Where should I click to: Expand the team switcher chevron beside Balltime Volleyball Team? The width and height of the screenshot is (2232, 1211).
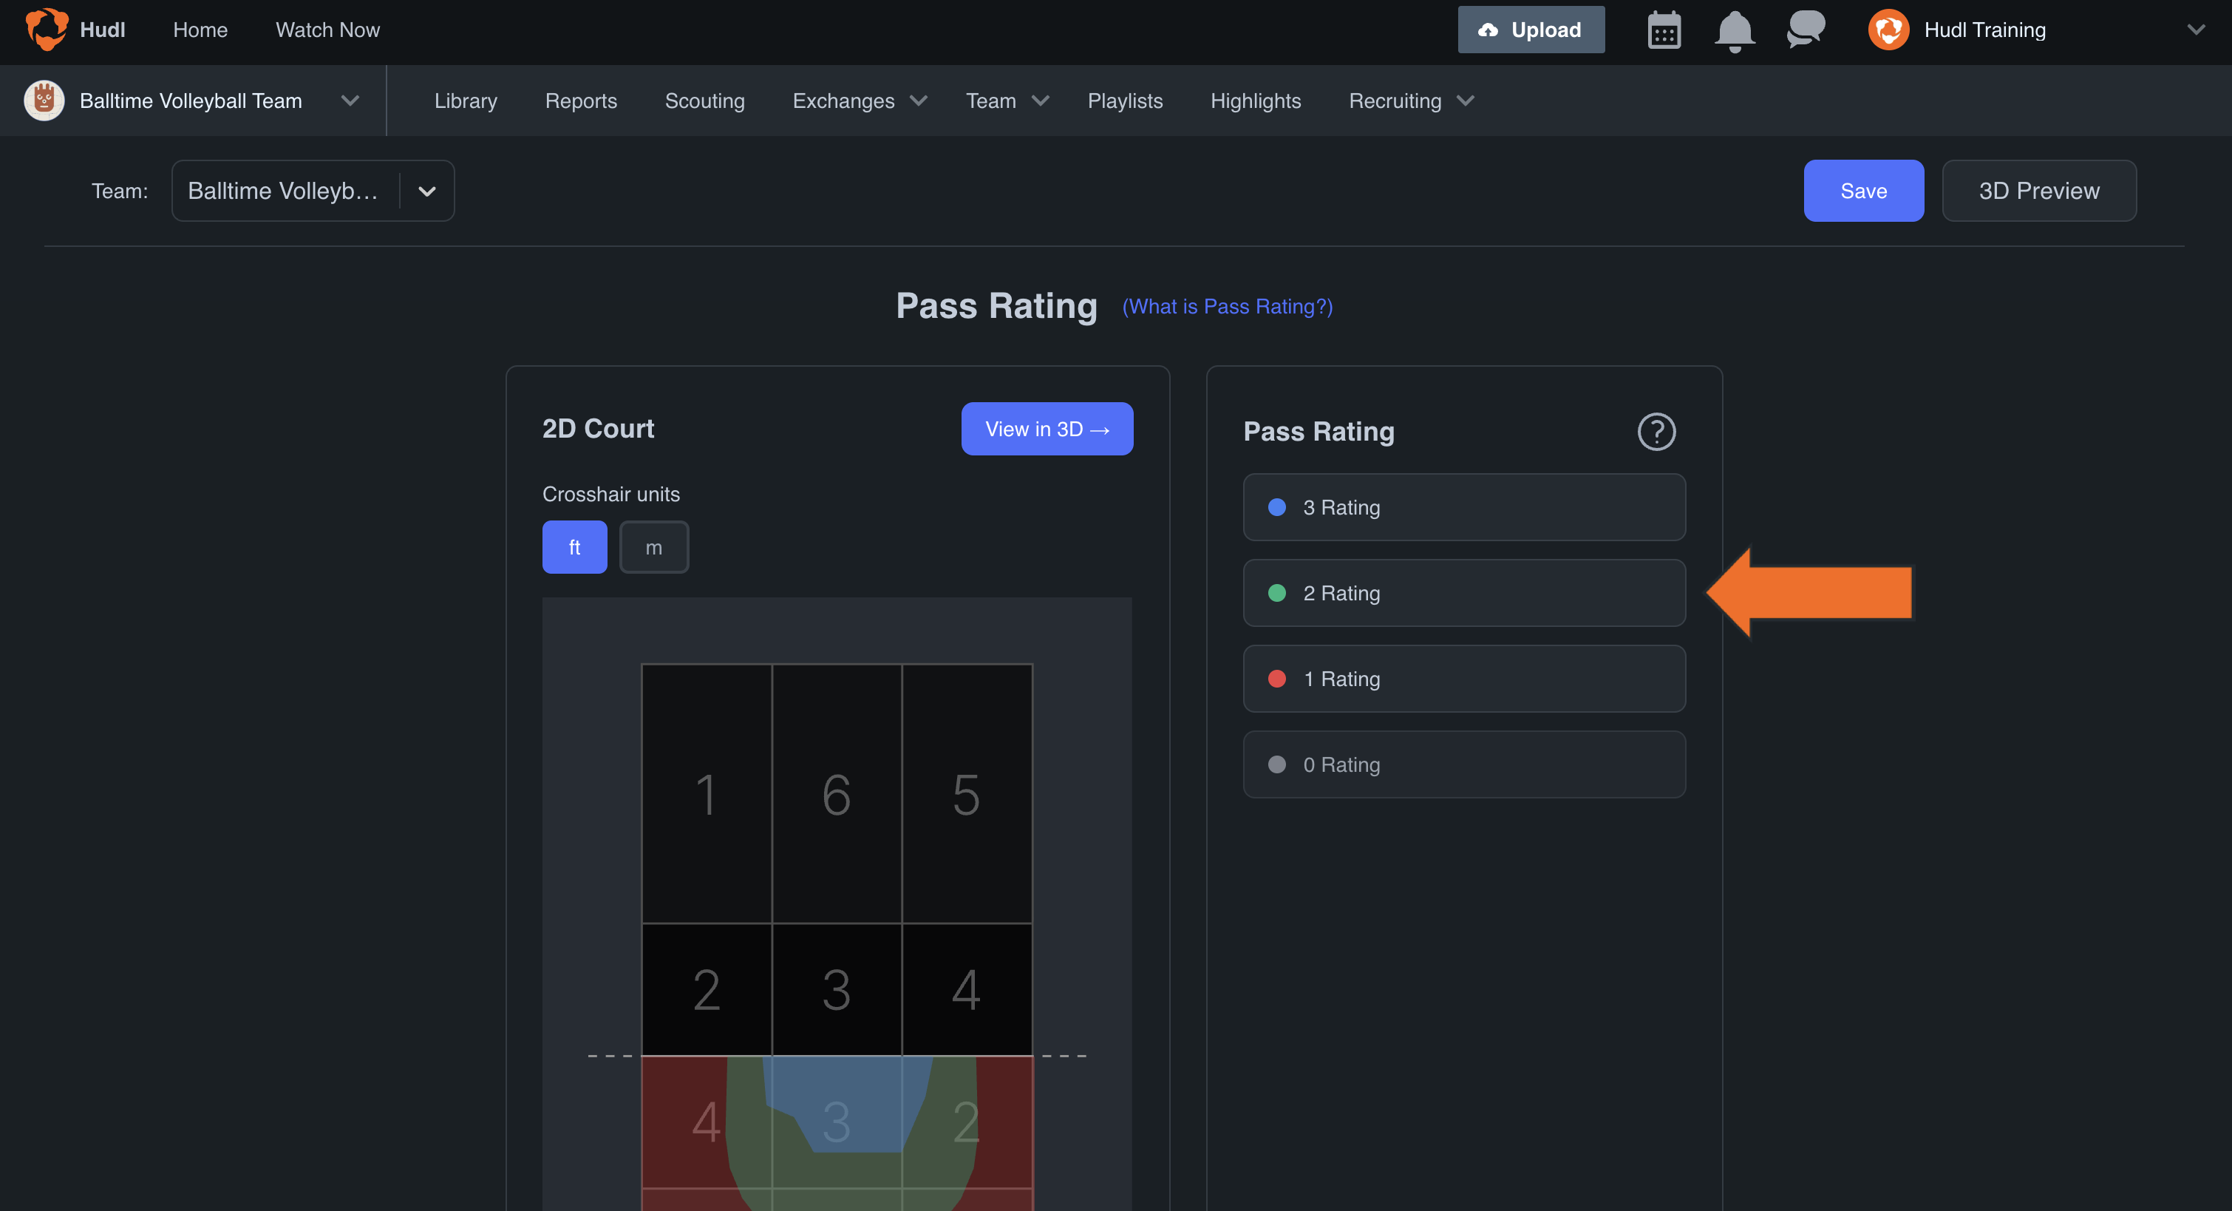(350, 101)
